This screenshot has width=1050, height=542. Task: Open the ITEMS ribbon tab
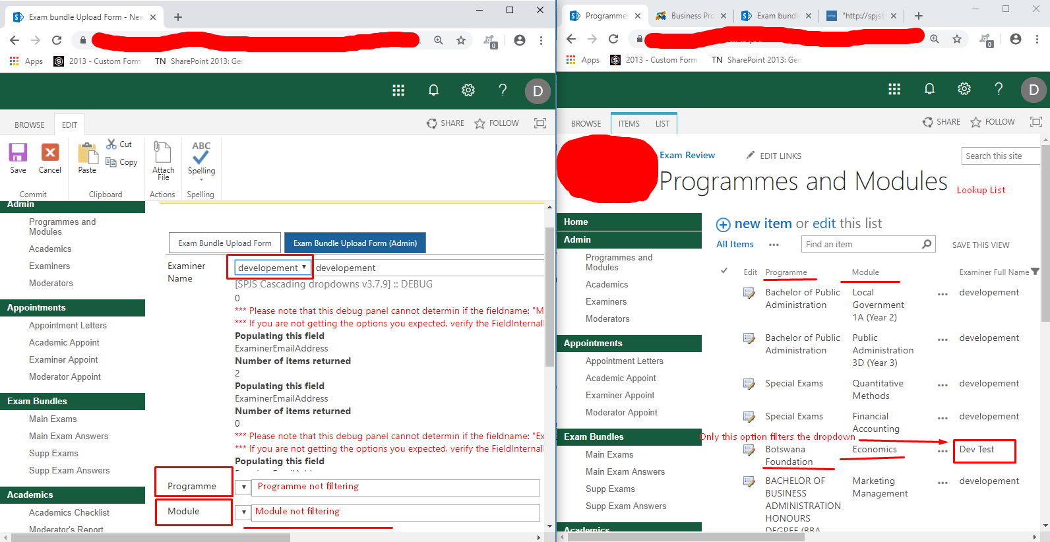[629, 124]
